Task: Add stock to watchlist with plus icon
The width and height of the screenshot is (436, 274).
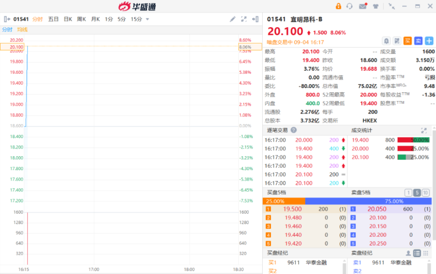Action: [x=429, y=41]
